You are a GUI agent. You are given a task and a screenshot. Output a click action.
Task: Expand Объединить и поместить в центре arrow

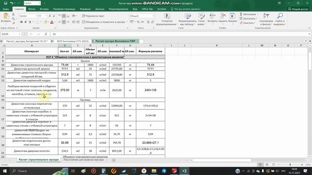[127, 22]
